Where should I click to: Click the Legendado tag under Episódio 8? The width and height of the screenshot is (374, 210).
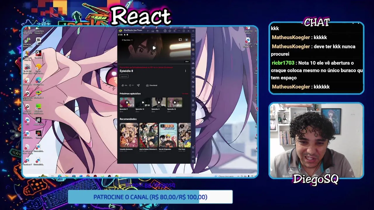coord(124,76)
